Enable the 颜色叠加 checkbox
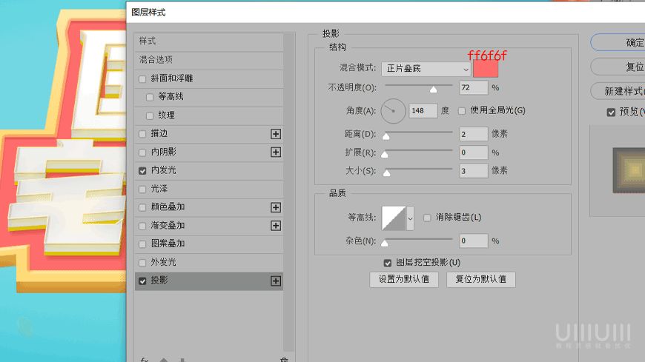 pyautogui.click(x=142, y=207)
